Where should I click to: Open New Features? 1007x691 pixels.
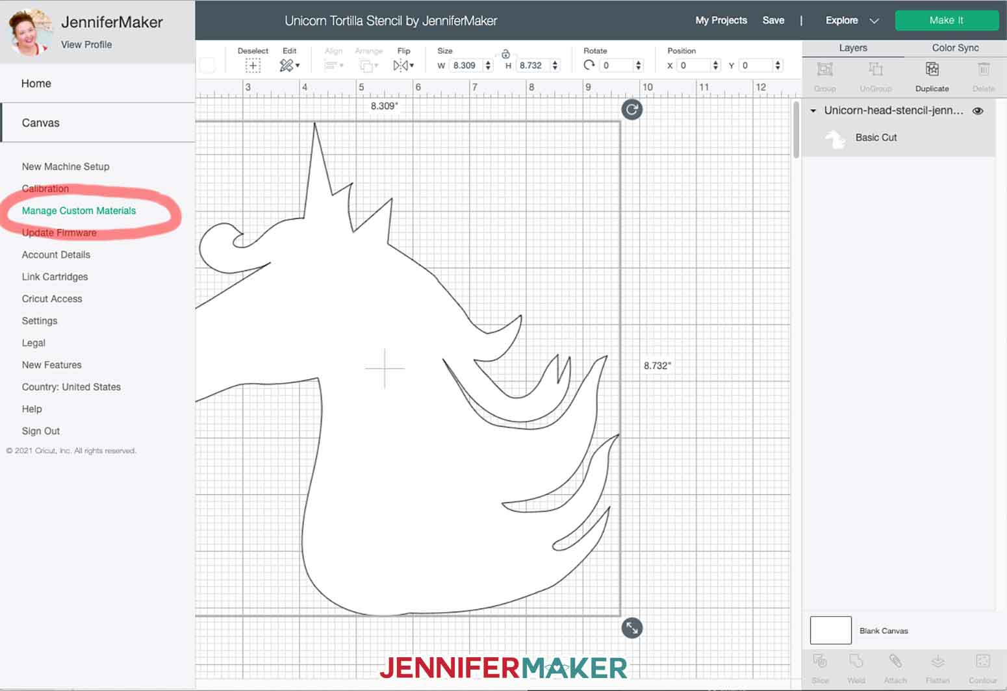(52, 365)
